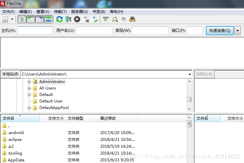
Task: Click the 用户名(U) username field
Action: tap(94, 30)
